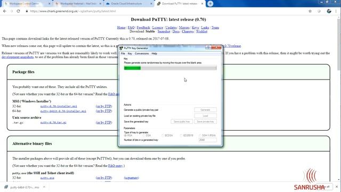Select RSA key type radio button
This screenshot has width=341, height=192.
click(126, 135)
